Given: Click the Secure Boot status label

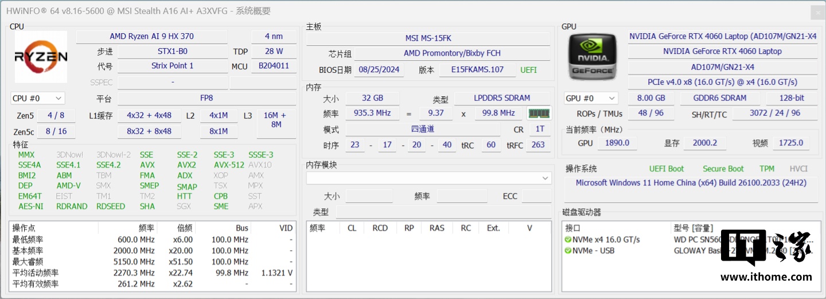Looking at the screenshot, I should point(723,169).
